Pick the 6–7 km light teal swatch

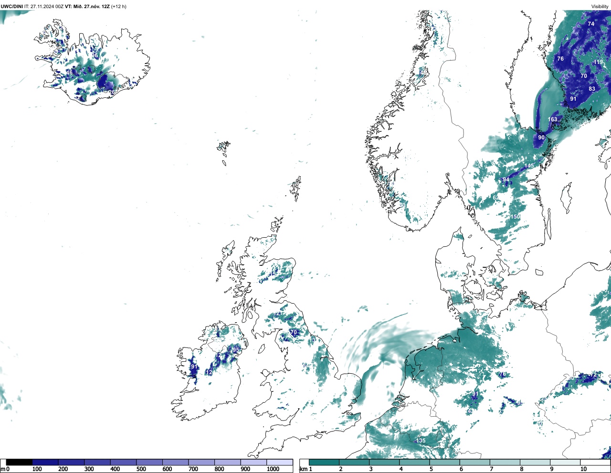(474, 462)
